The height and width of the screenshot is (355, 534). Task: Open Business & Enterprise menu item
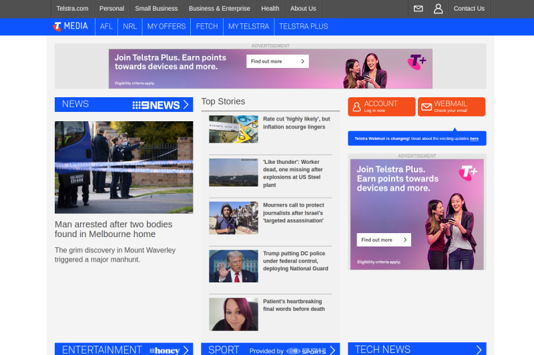[x=220, y=9]
